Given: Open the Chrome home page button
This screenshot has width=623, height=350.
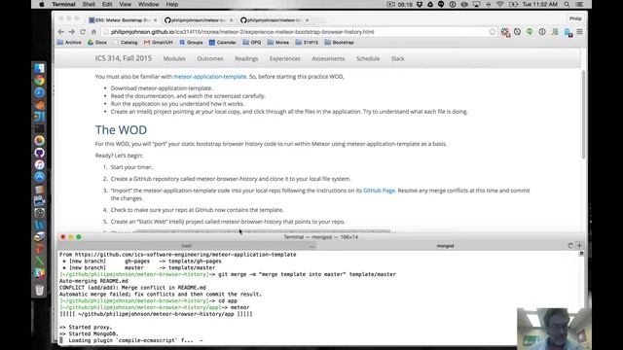Looking at the screenshot, I should 93,32.
